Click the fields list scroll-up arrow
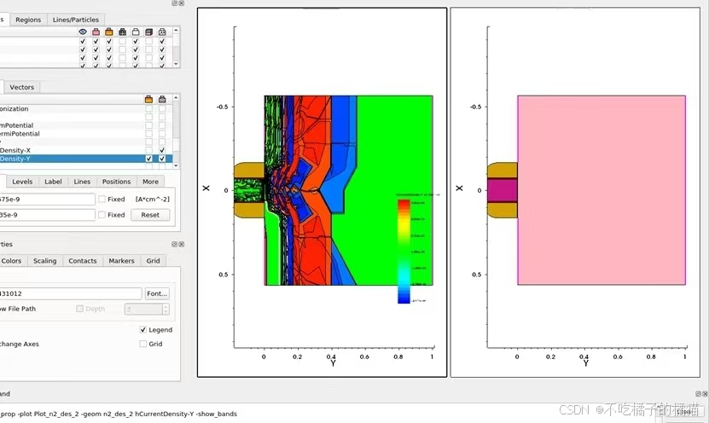This screenshot has width=709, height=423. click(176, 97)
